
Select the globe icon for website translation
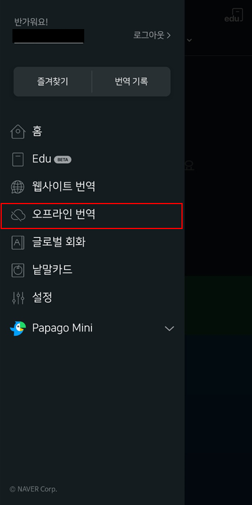point(18,187)
